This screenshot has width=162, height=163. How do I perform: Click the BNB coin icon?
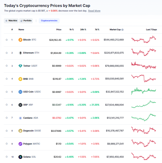pos(20,79)
